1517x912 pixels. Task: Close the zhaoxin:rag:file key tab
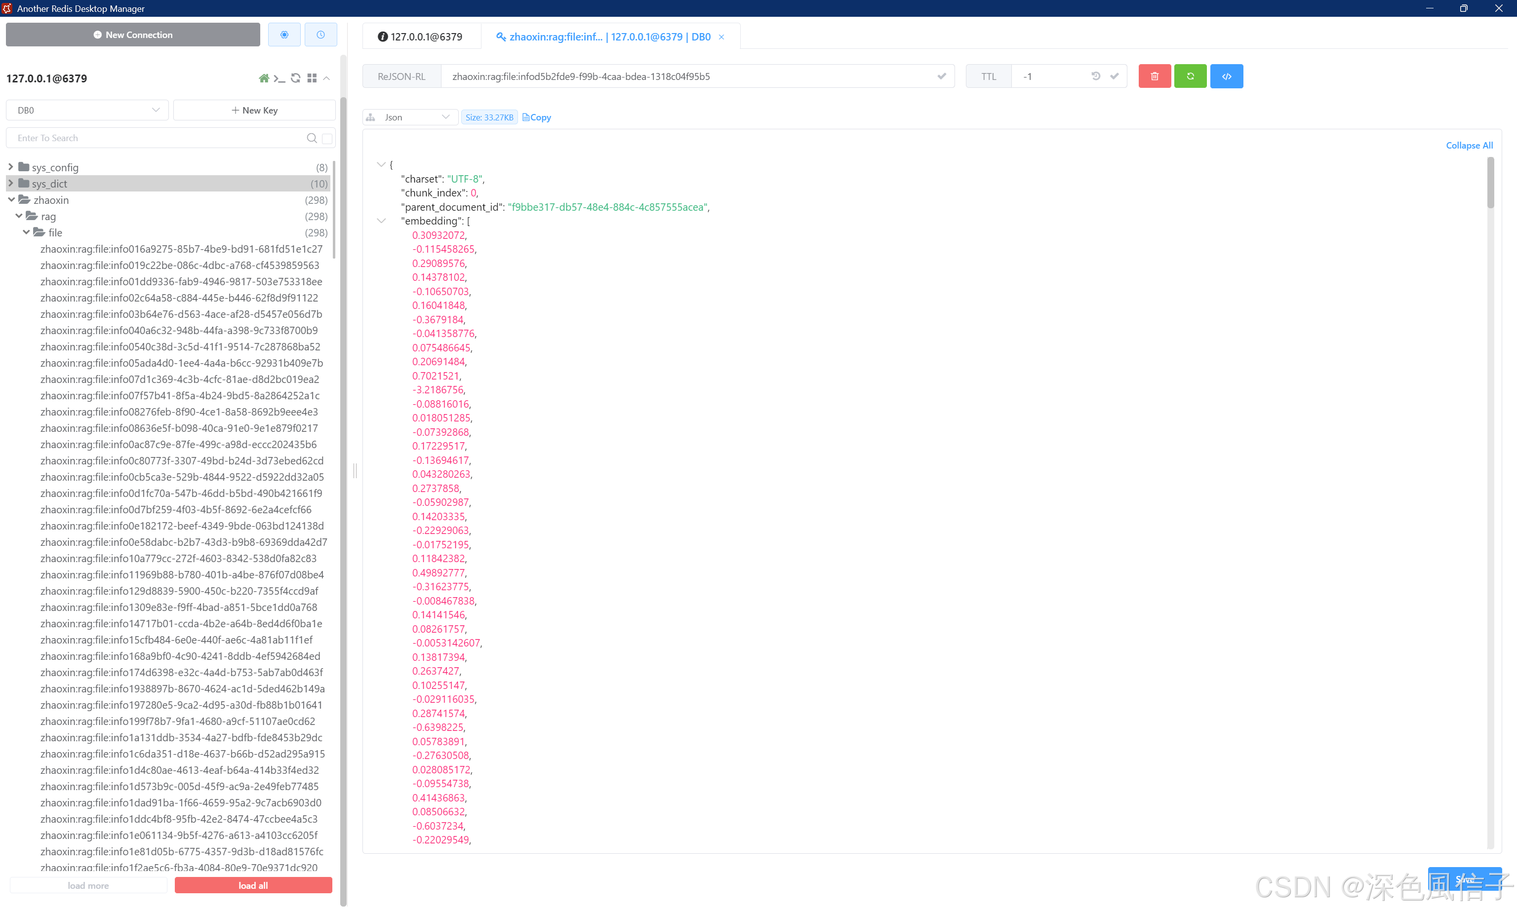(x=721, y=37)
